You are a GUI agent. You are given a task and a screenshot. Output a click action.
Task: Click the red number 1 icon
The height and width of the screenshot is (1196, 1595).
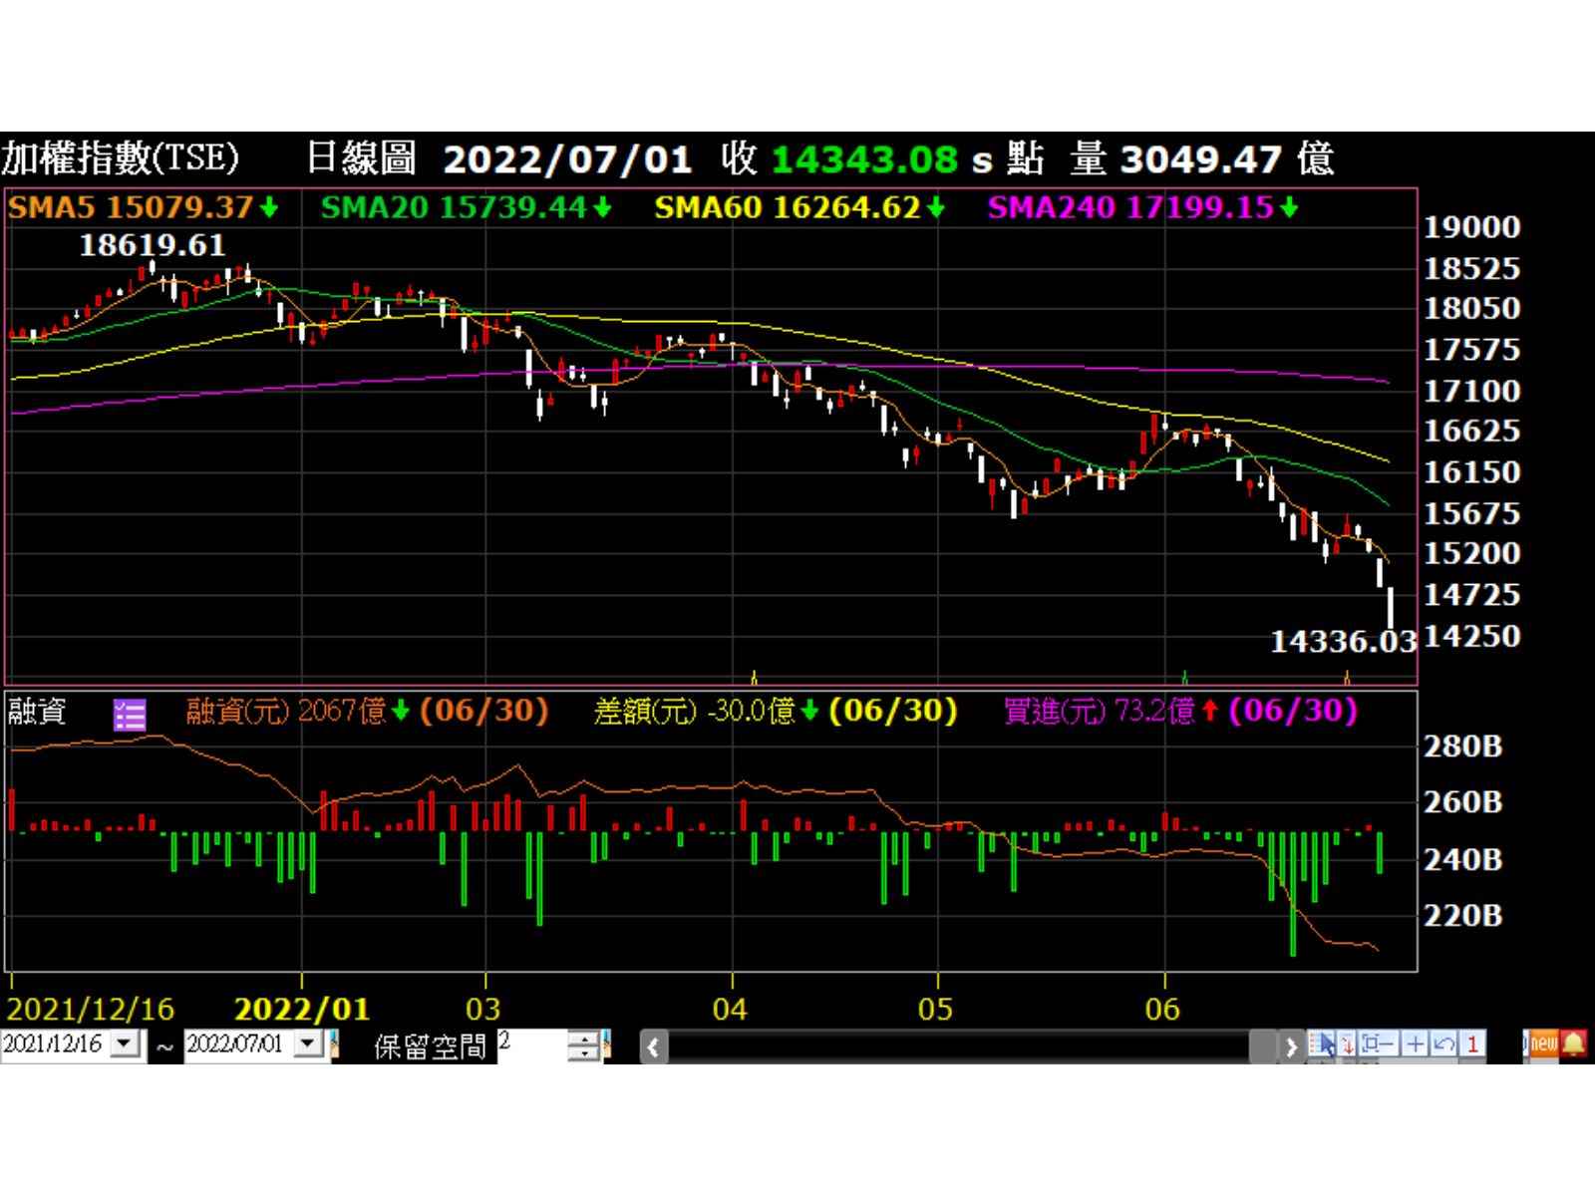[1472, 1045]
